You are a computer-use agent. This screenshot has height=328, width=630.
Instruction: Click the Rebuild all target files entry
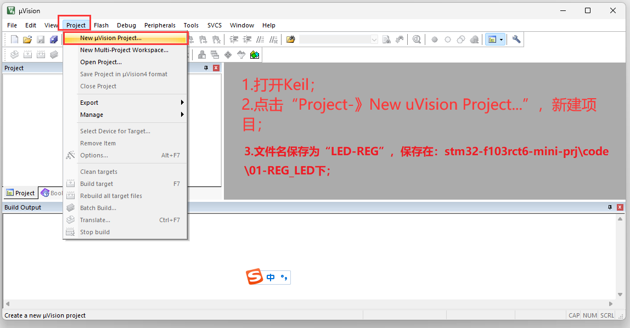(125, 195)
